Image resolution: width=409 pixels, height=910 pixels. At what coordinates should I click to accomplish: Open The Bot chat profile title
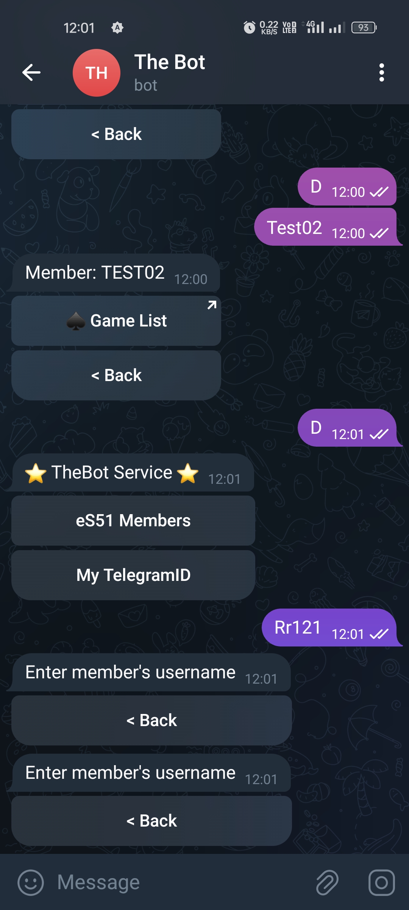[x=170, y=63]
